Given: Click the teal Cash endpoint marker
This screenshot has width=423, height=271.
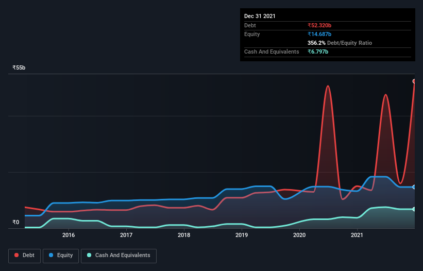Looking at the screenshot, I should coord(414,209).
